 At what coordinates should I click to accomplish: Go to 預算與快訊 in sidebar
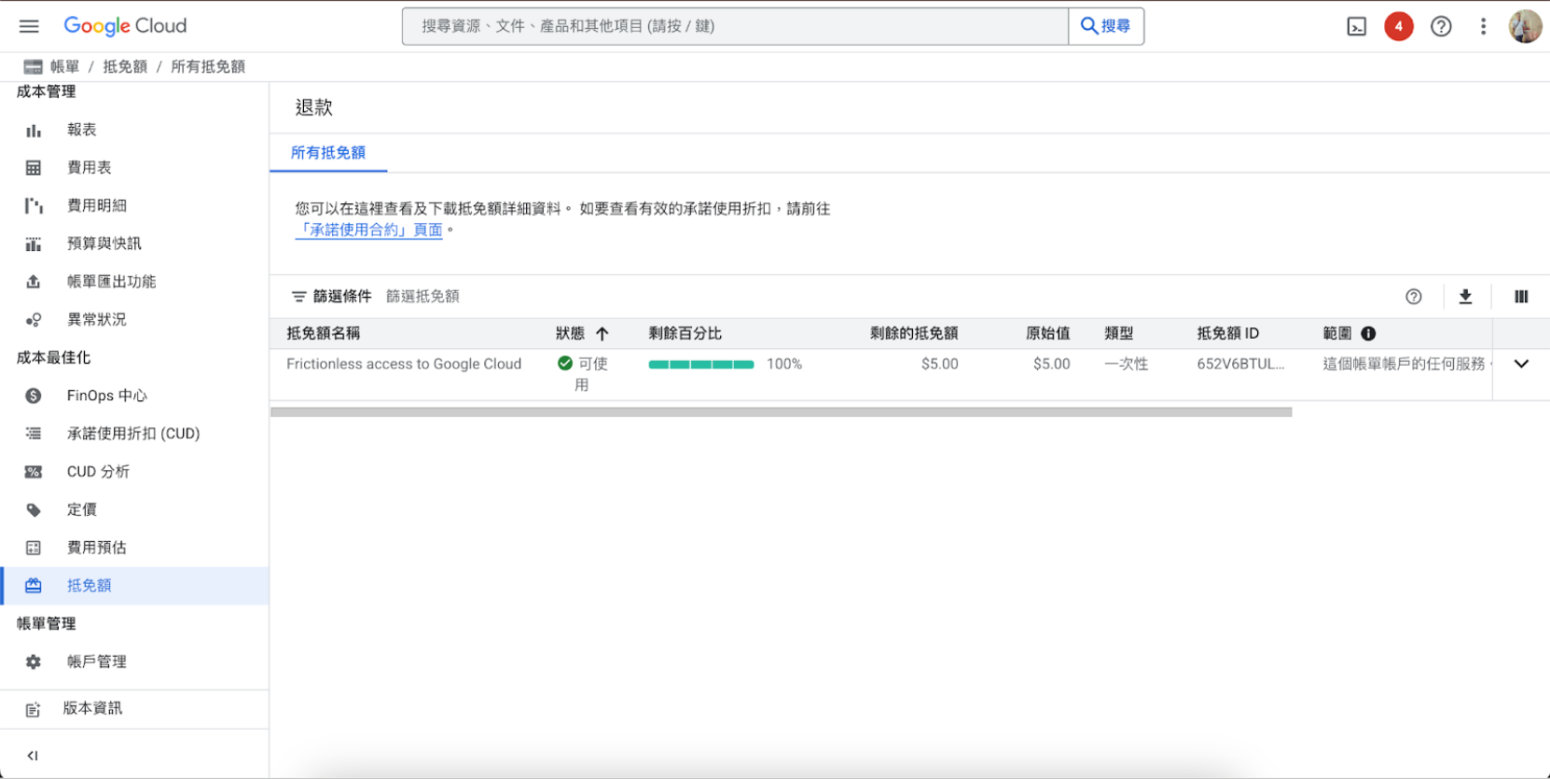click(x=104, y=243)
